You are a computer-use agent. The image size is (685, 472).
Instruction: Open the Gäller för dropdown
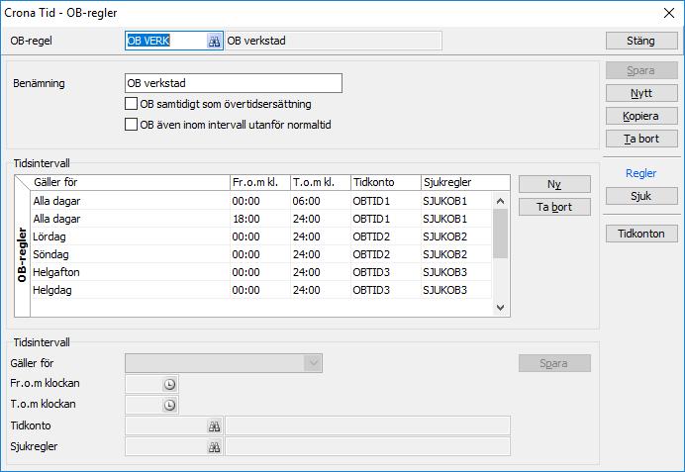(313, 363)
